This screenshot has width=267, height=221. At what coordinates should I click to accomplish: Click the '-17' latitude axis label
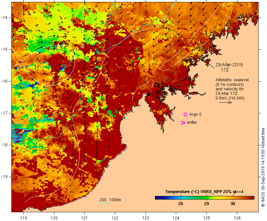point(4,113)
